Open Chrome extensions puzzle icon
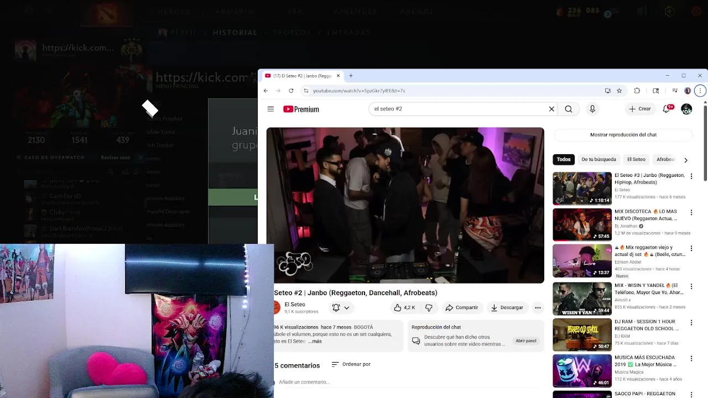708x398 pixels. pyautogui.click(x=637, y=91)
